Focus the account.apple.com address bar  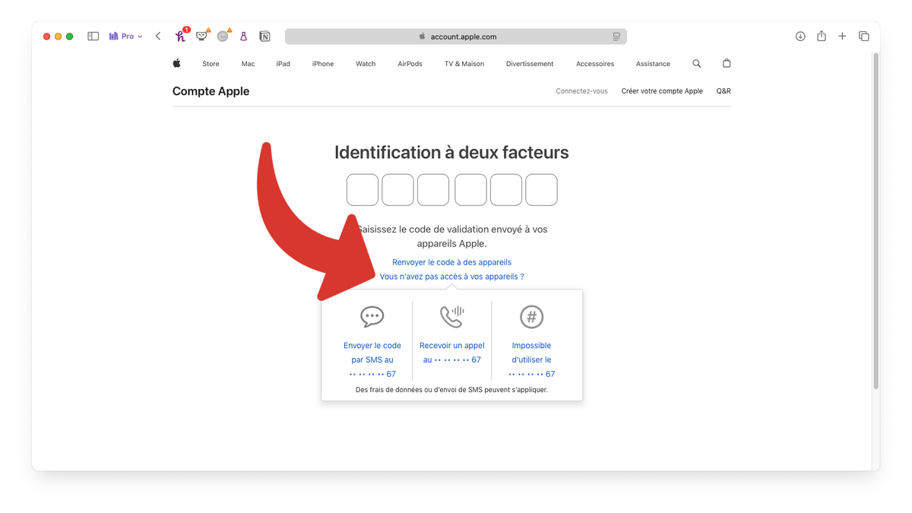(x=456, y=36)
